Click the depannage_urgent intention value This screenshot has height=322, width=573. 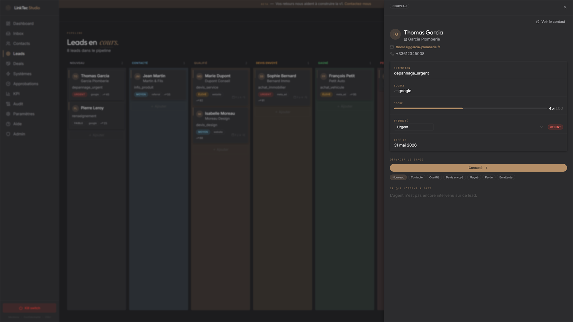(x=411, y=73)
